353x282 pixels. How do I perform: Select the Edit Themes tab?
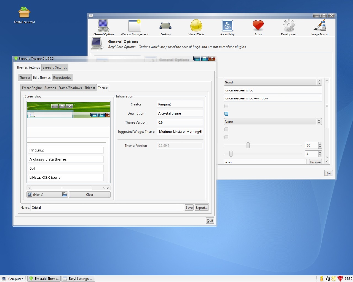[42, 77]
